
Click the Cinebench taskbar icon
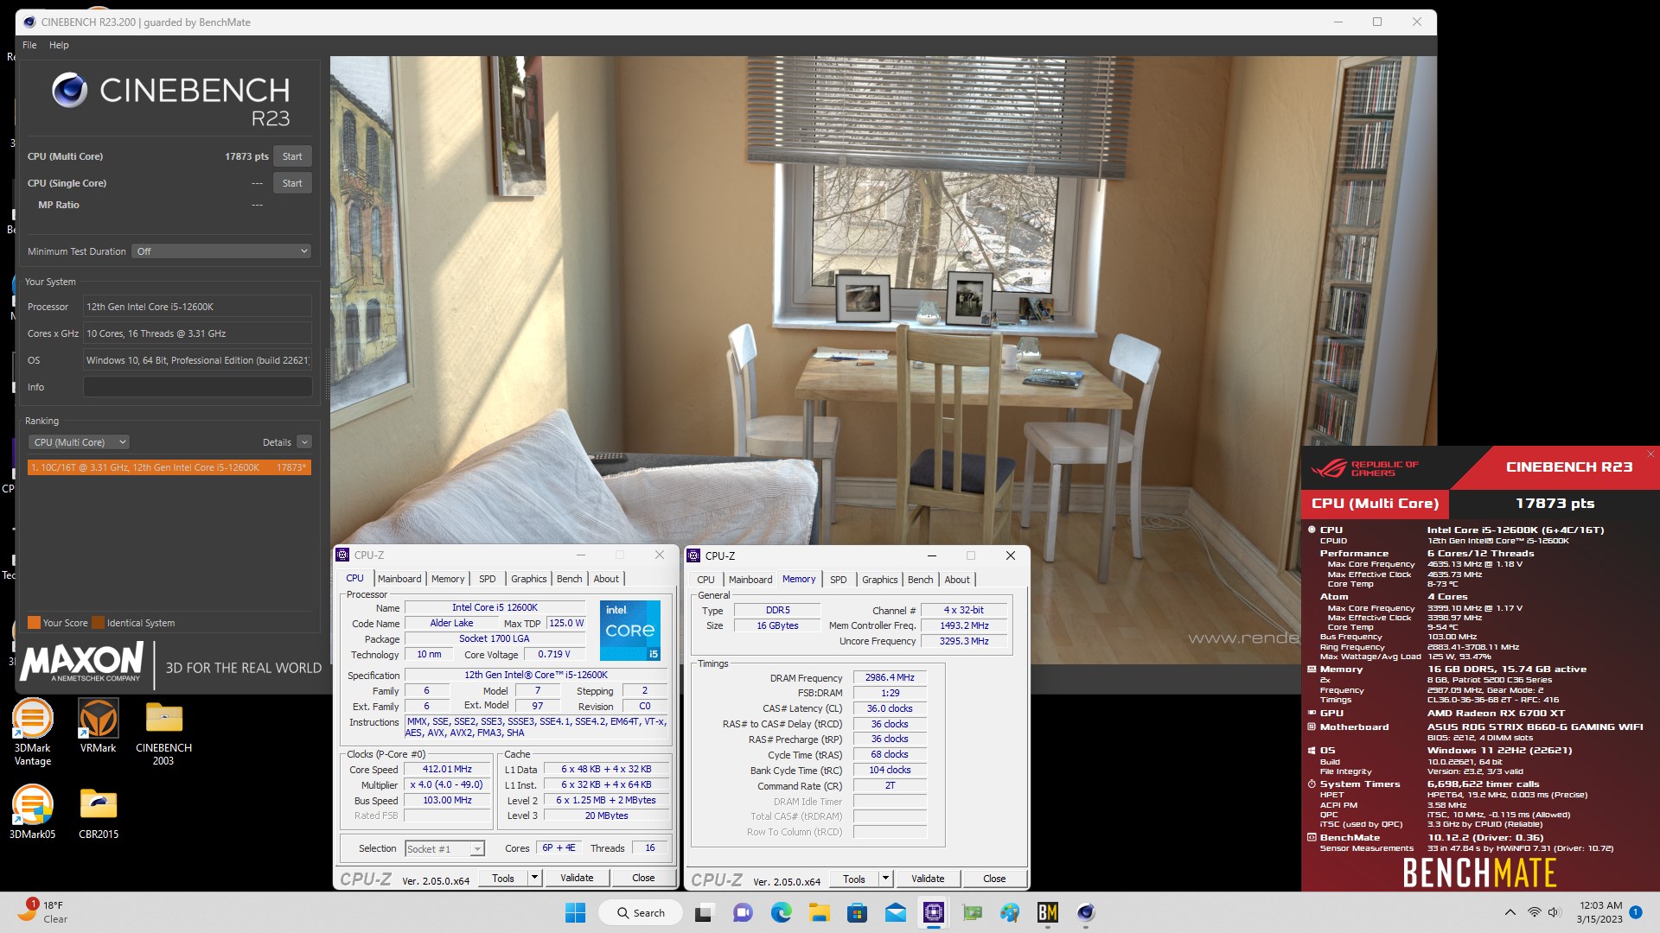(1086, 913)
